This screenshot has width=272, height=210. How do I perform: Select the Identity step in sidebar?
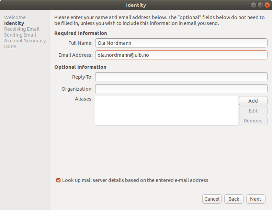[x=14, y=23]
